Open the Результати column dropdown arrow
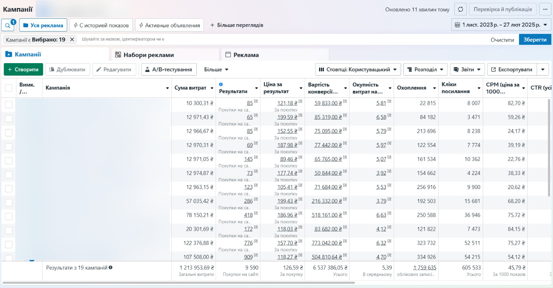Image resolution: width=553 pixels, height=288 pixels. [256, 88]
